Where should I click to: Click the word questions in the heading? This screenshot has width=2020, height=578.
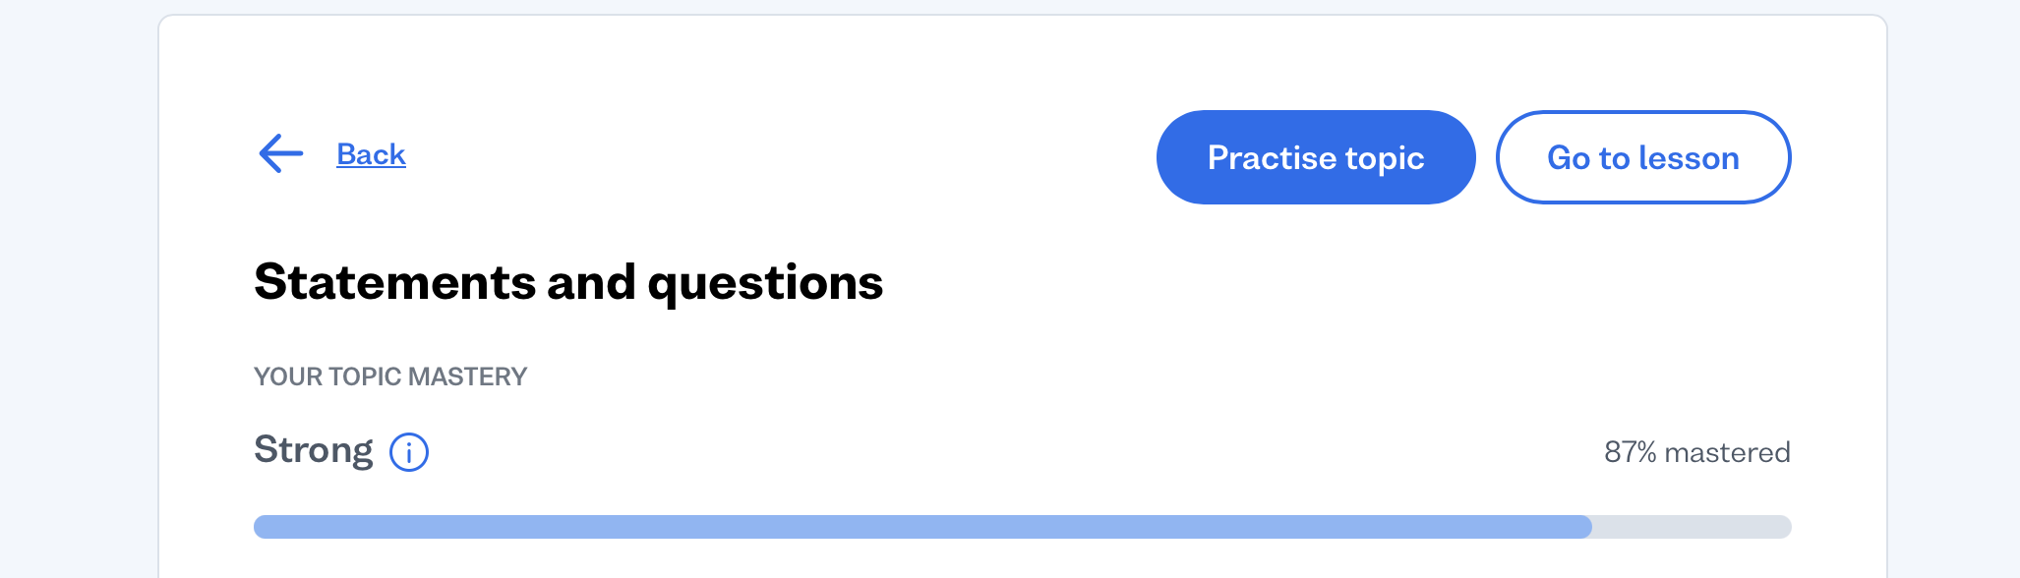765,283
